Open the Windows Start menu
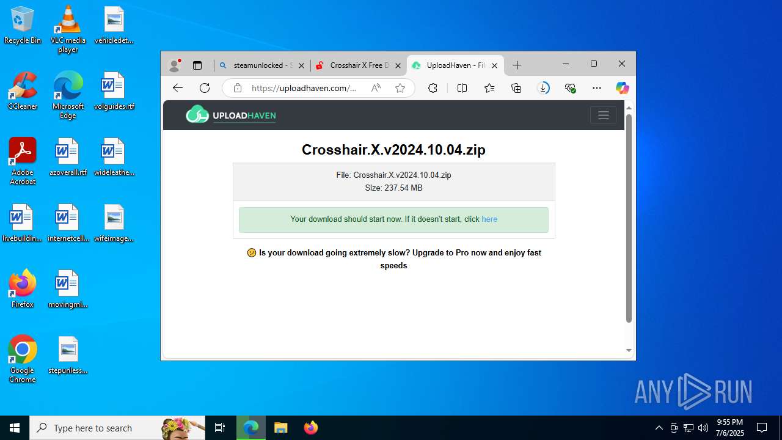This screenshot has height=440, width=782. pyautogui.click(x=15, y=428)
